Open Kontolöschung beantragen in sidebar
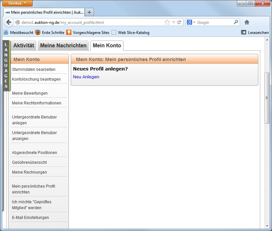The image size is (272, 231). pos(36,79)
